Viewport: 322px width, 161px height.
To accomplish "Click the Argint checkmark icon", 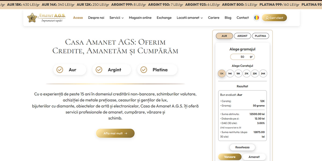I will click(99, 70).
